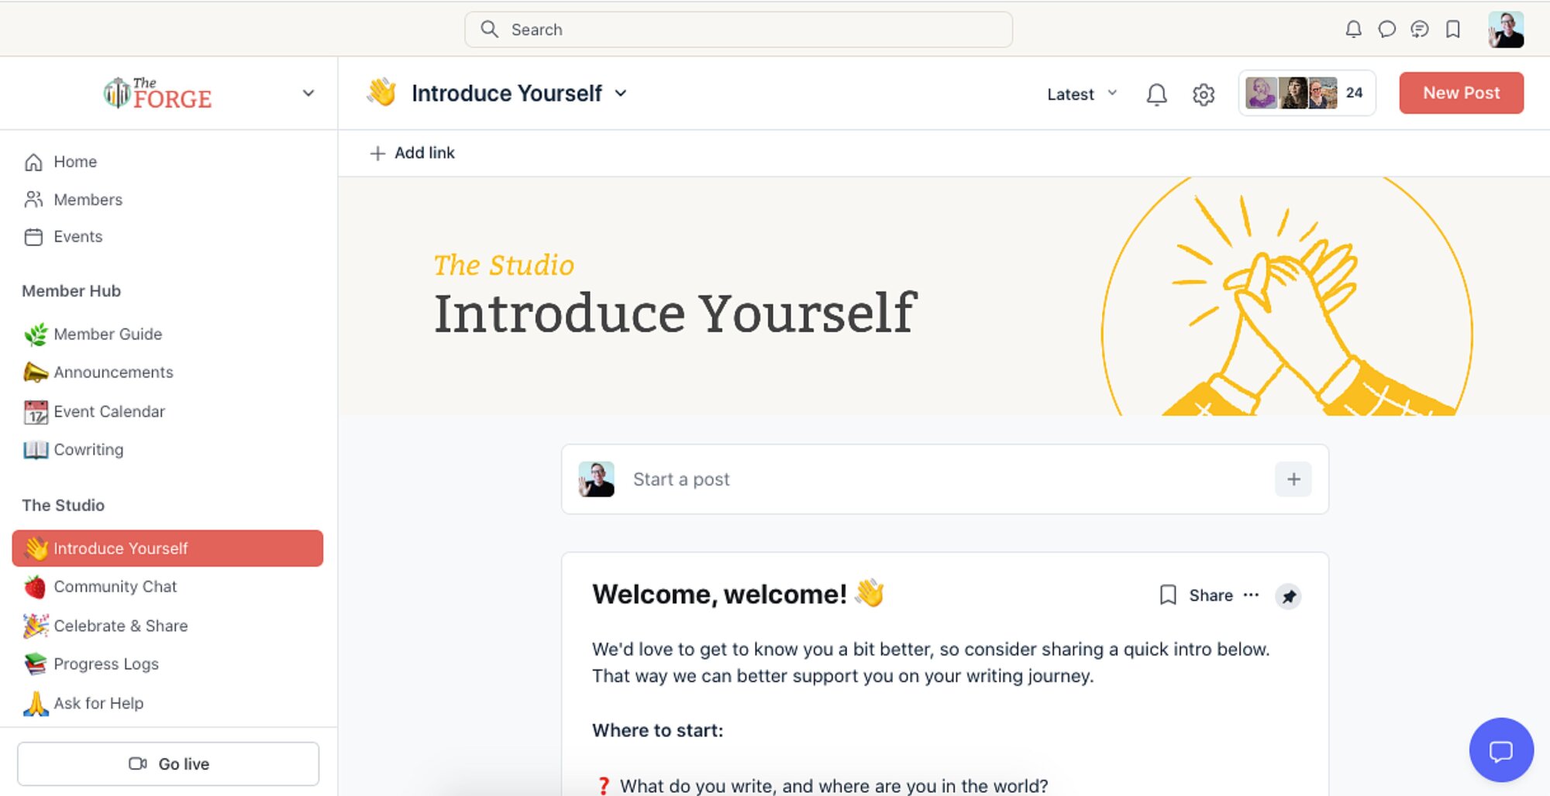
Task: Open direct messages chat bubble icon
Action: click(1386, 29)
